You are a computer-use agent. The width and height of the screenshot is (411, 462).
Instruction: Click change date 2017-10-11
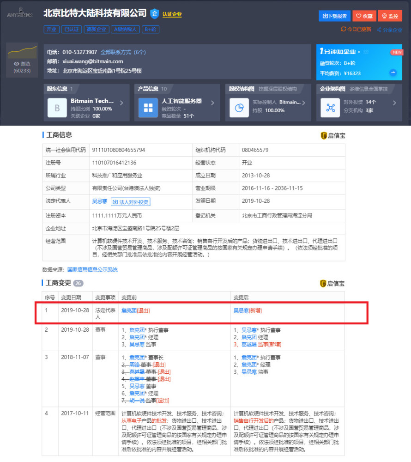coord(75,413)
